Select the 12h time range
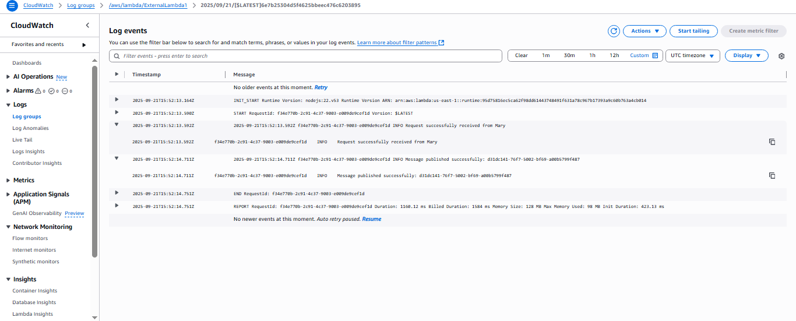 coord(614,55)
